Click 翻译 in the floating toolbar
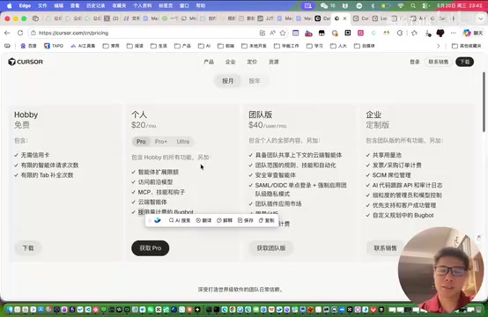 (203, 220)
